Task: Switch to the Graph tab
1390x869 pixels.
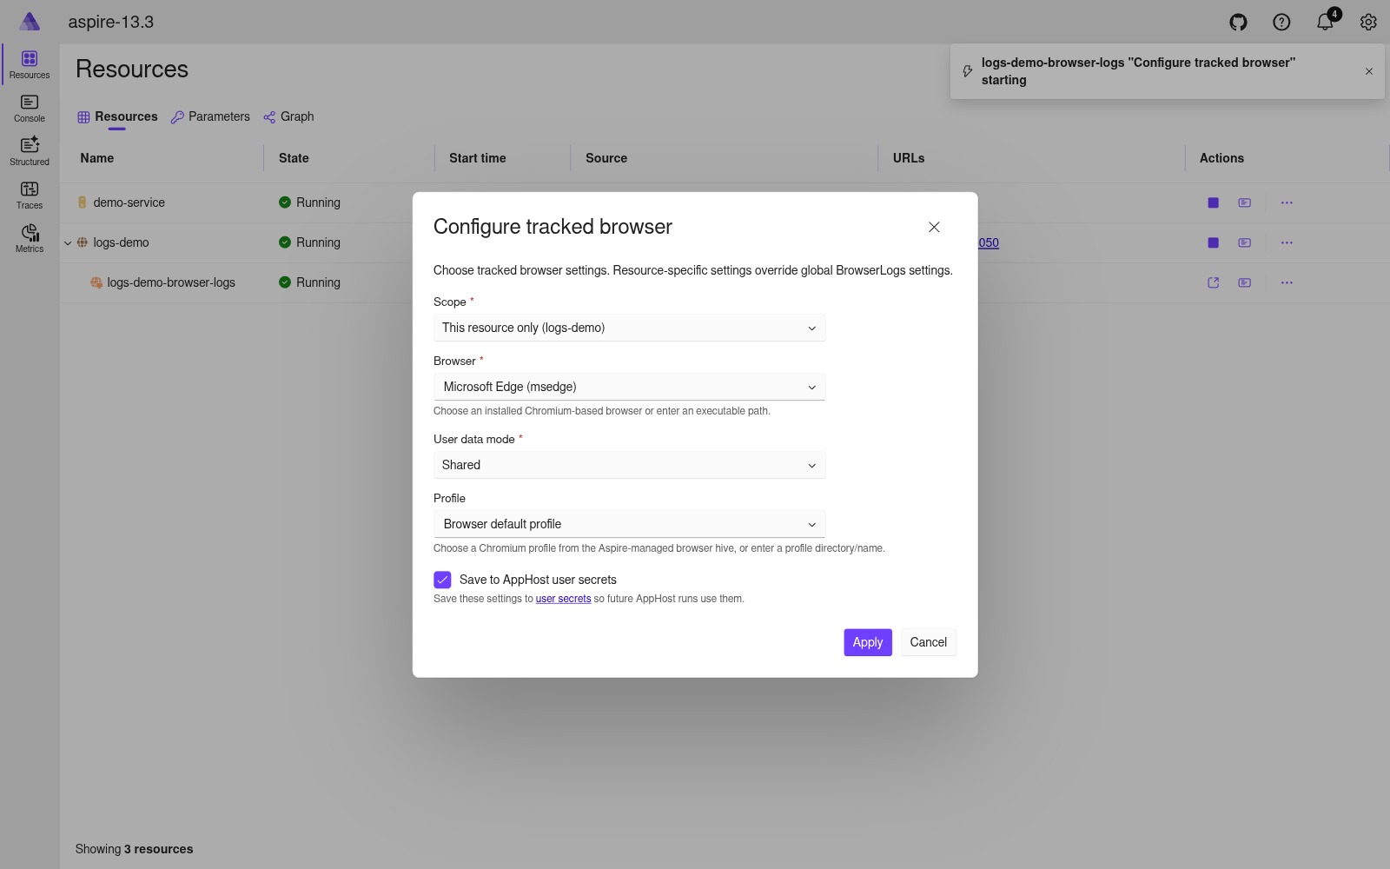Action: pos(288,116)
